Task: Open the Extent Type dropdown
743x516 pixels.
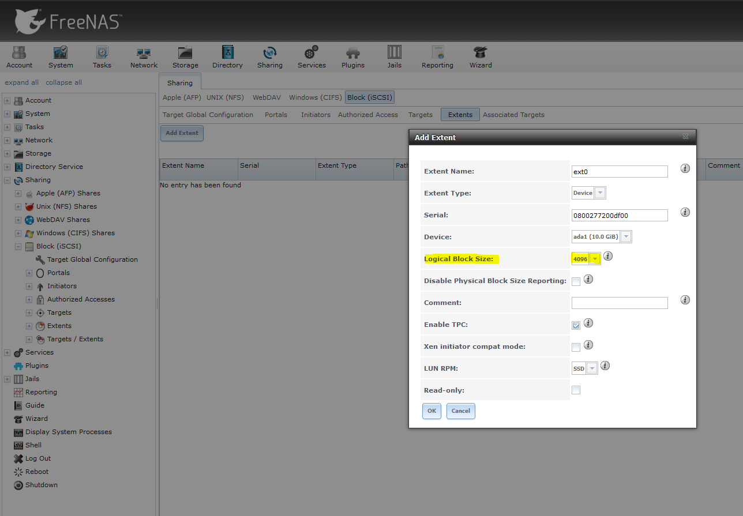Action: [600, 193]
